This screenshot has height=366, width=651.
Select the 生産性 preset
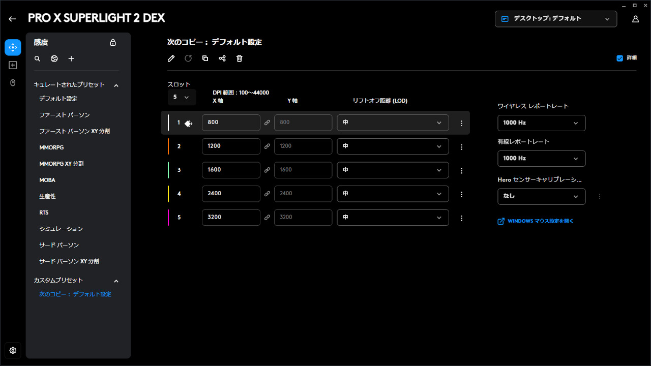point(47,196)
